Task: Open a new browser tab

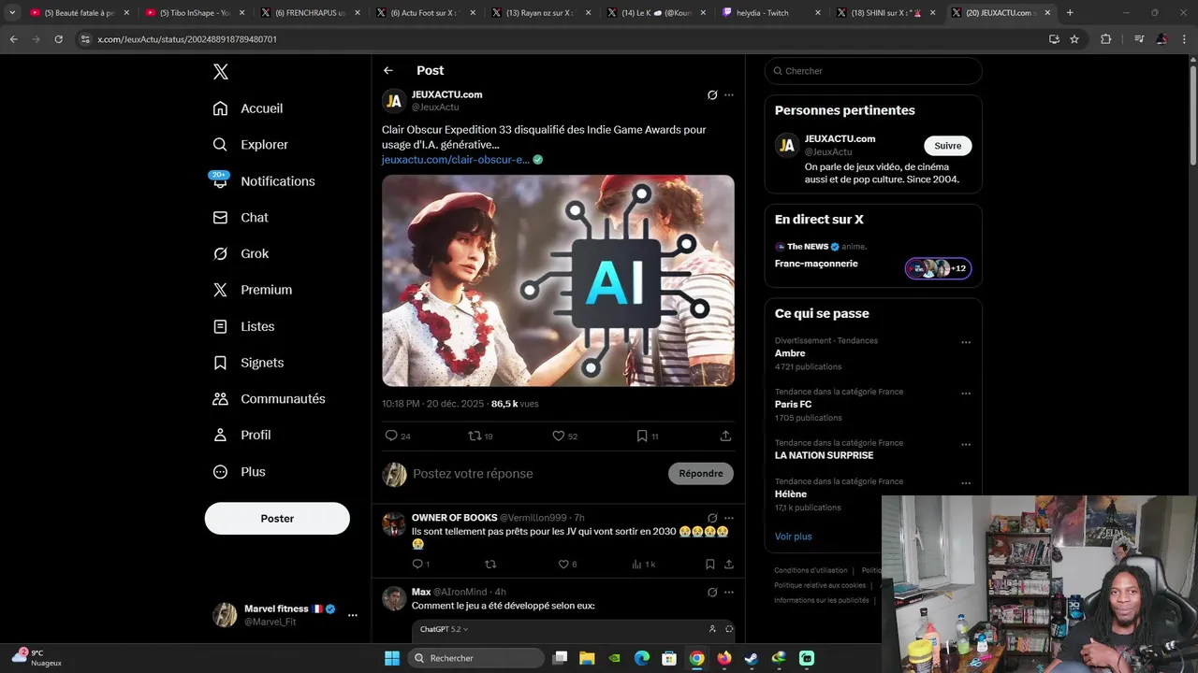Action: [x=1070, y=13]
